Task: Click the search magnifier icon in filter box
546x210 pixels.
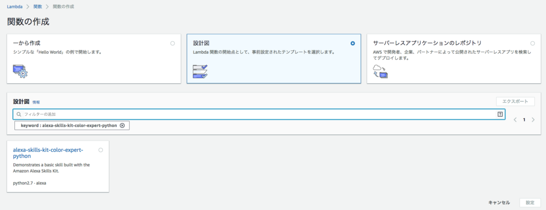Action: coord(19,114)
